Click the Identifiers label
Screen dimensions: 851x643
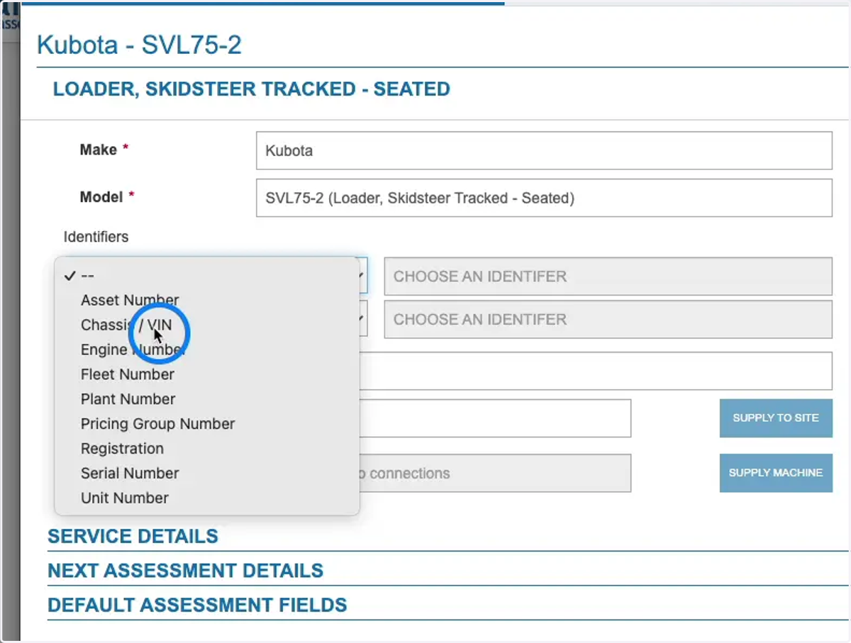click(x=96, y=237)
